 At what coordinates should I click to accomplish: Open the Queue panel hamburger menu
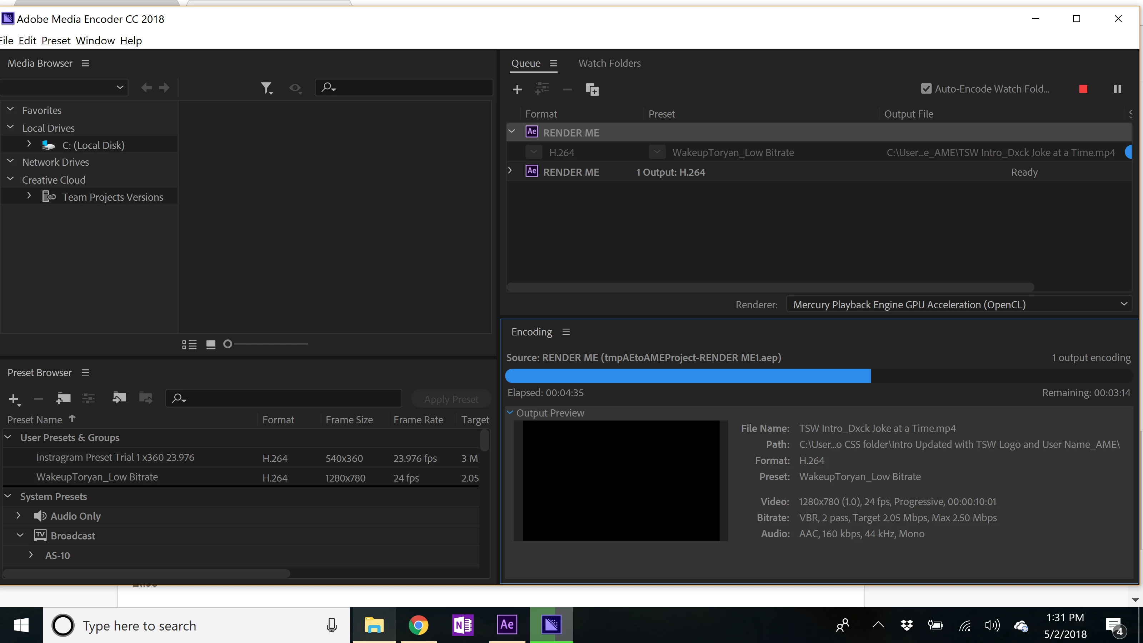pyautogui.click(x=553, y=63)
